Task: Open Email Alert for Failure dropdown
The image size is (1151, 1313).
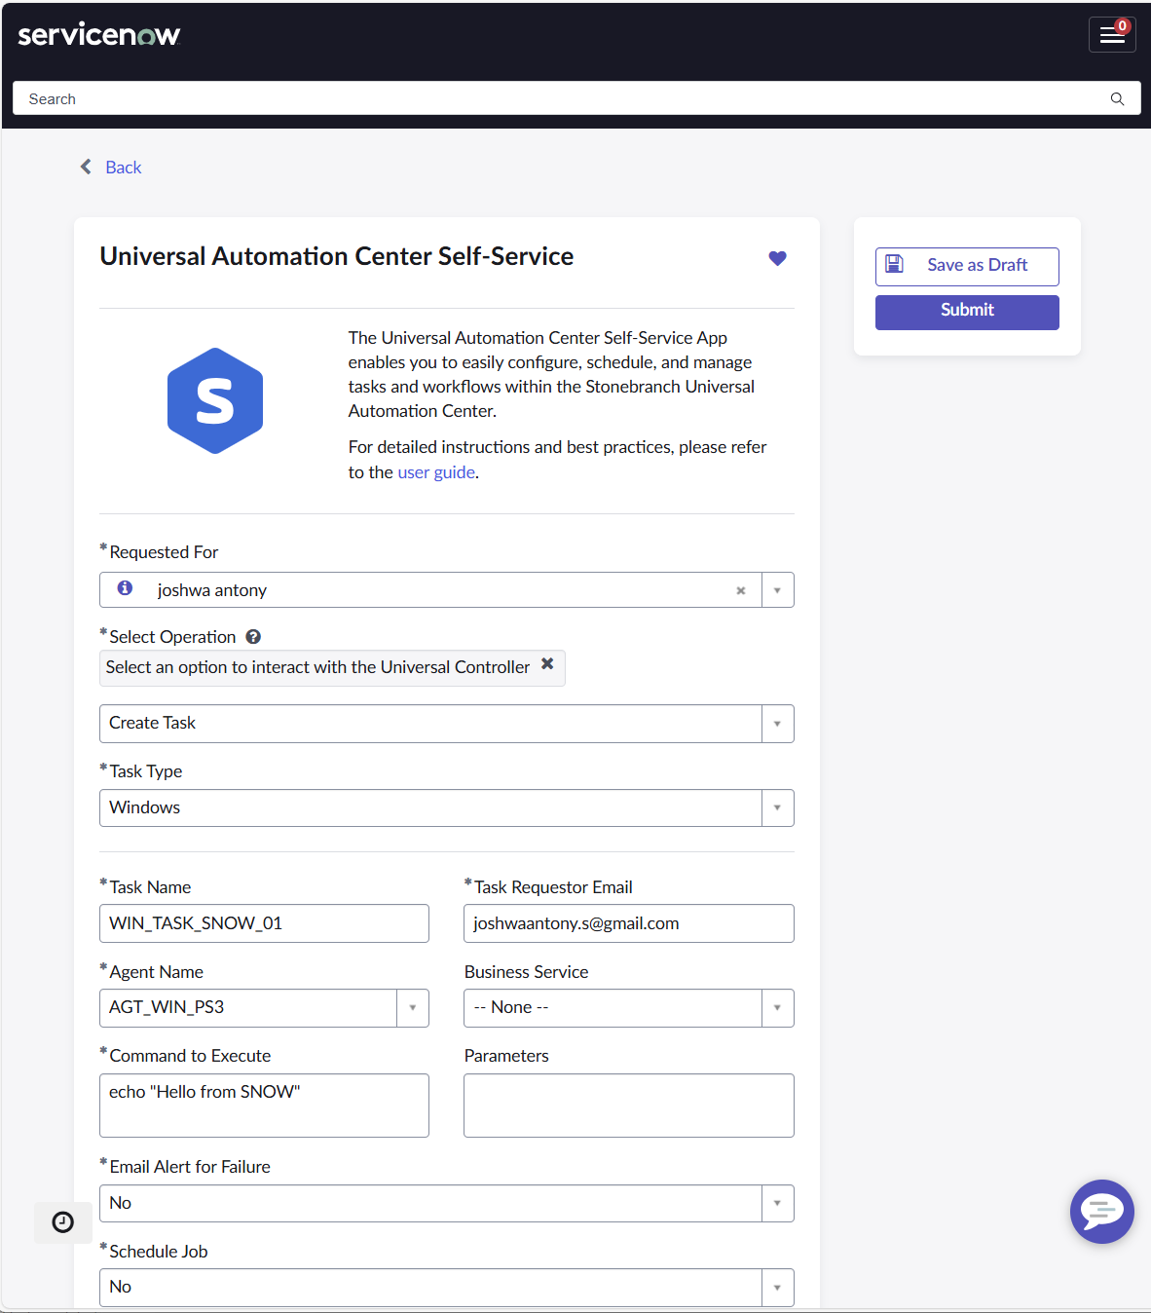Action: (x=447, y=1203)
